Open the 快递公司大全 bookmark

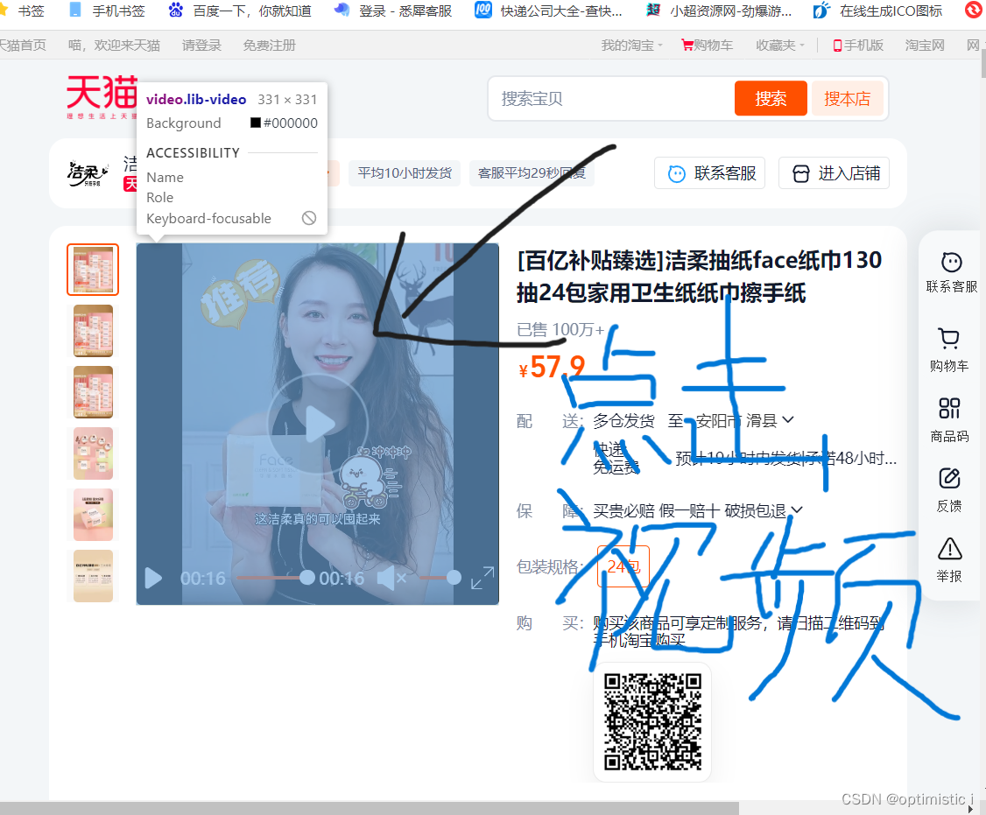548,11
